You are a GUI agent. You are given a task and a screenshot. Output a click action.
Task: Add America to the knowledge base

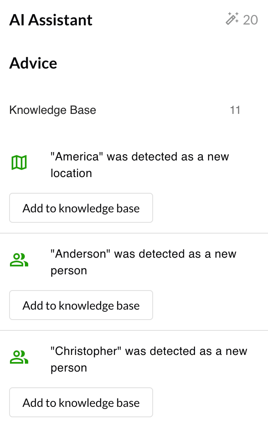tap(81, 208)
